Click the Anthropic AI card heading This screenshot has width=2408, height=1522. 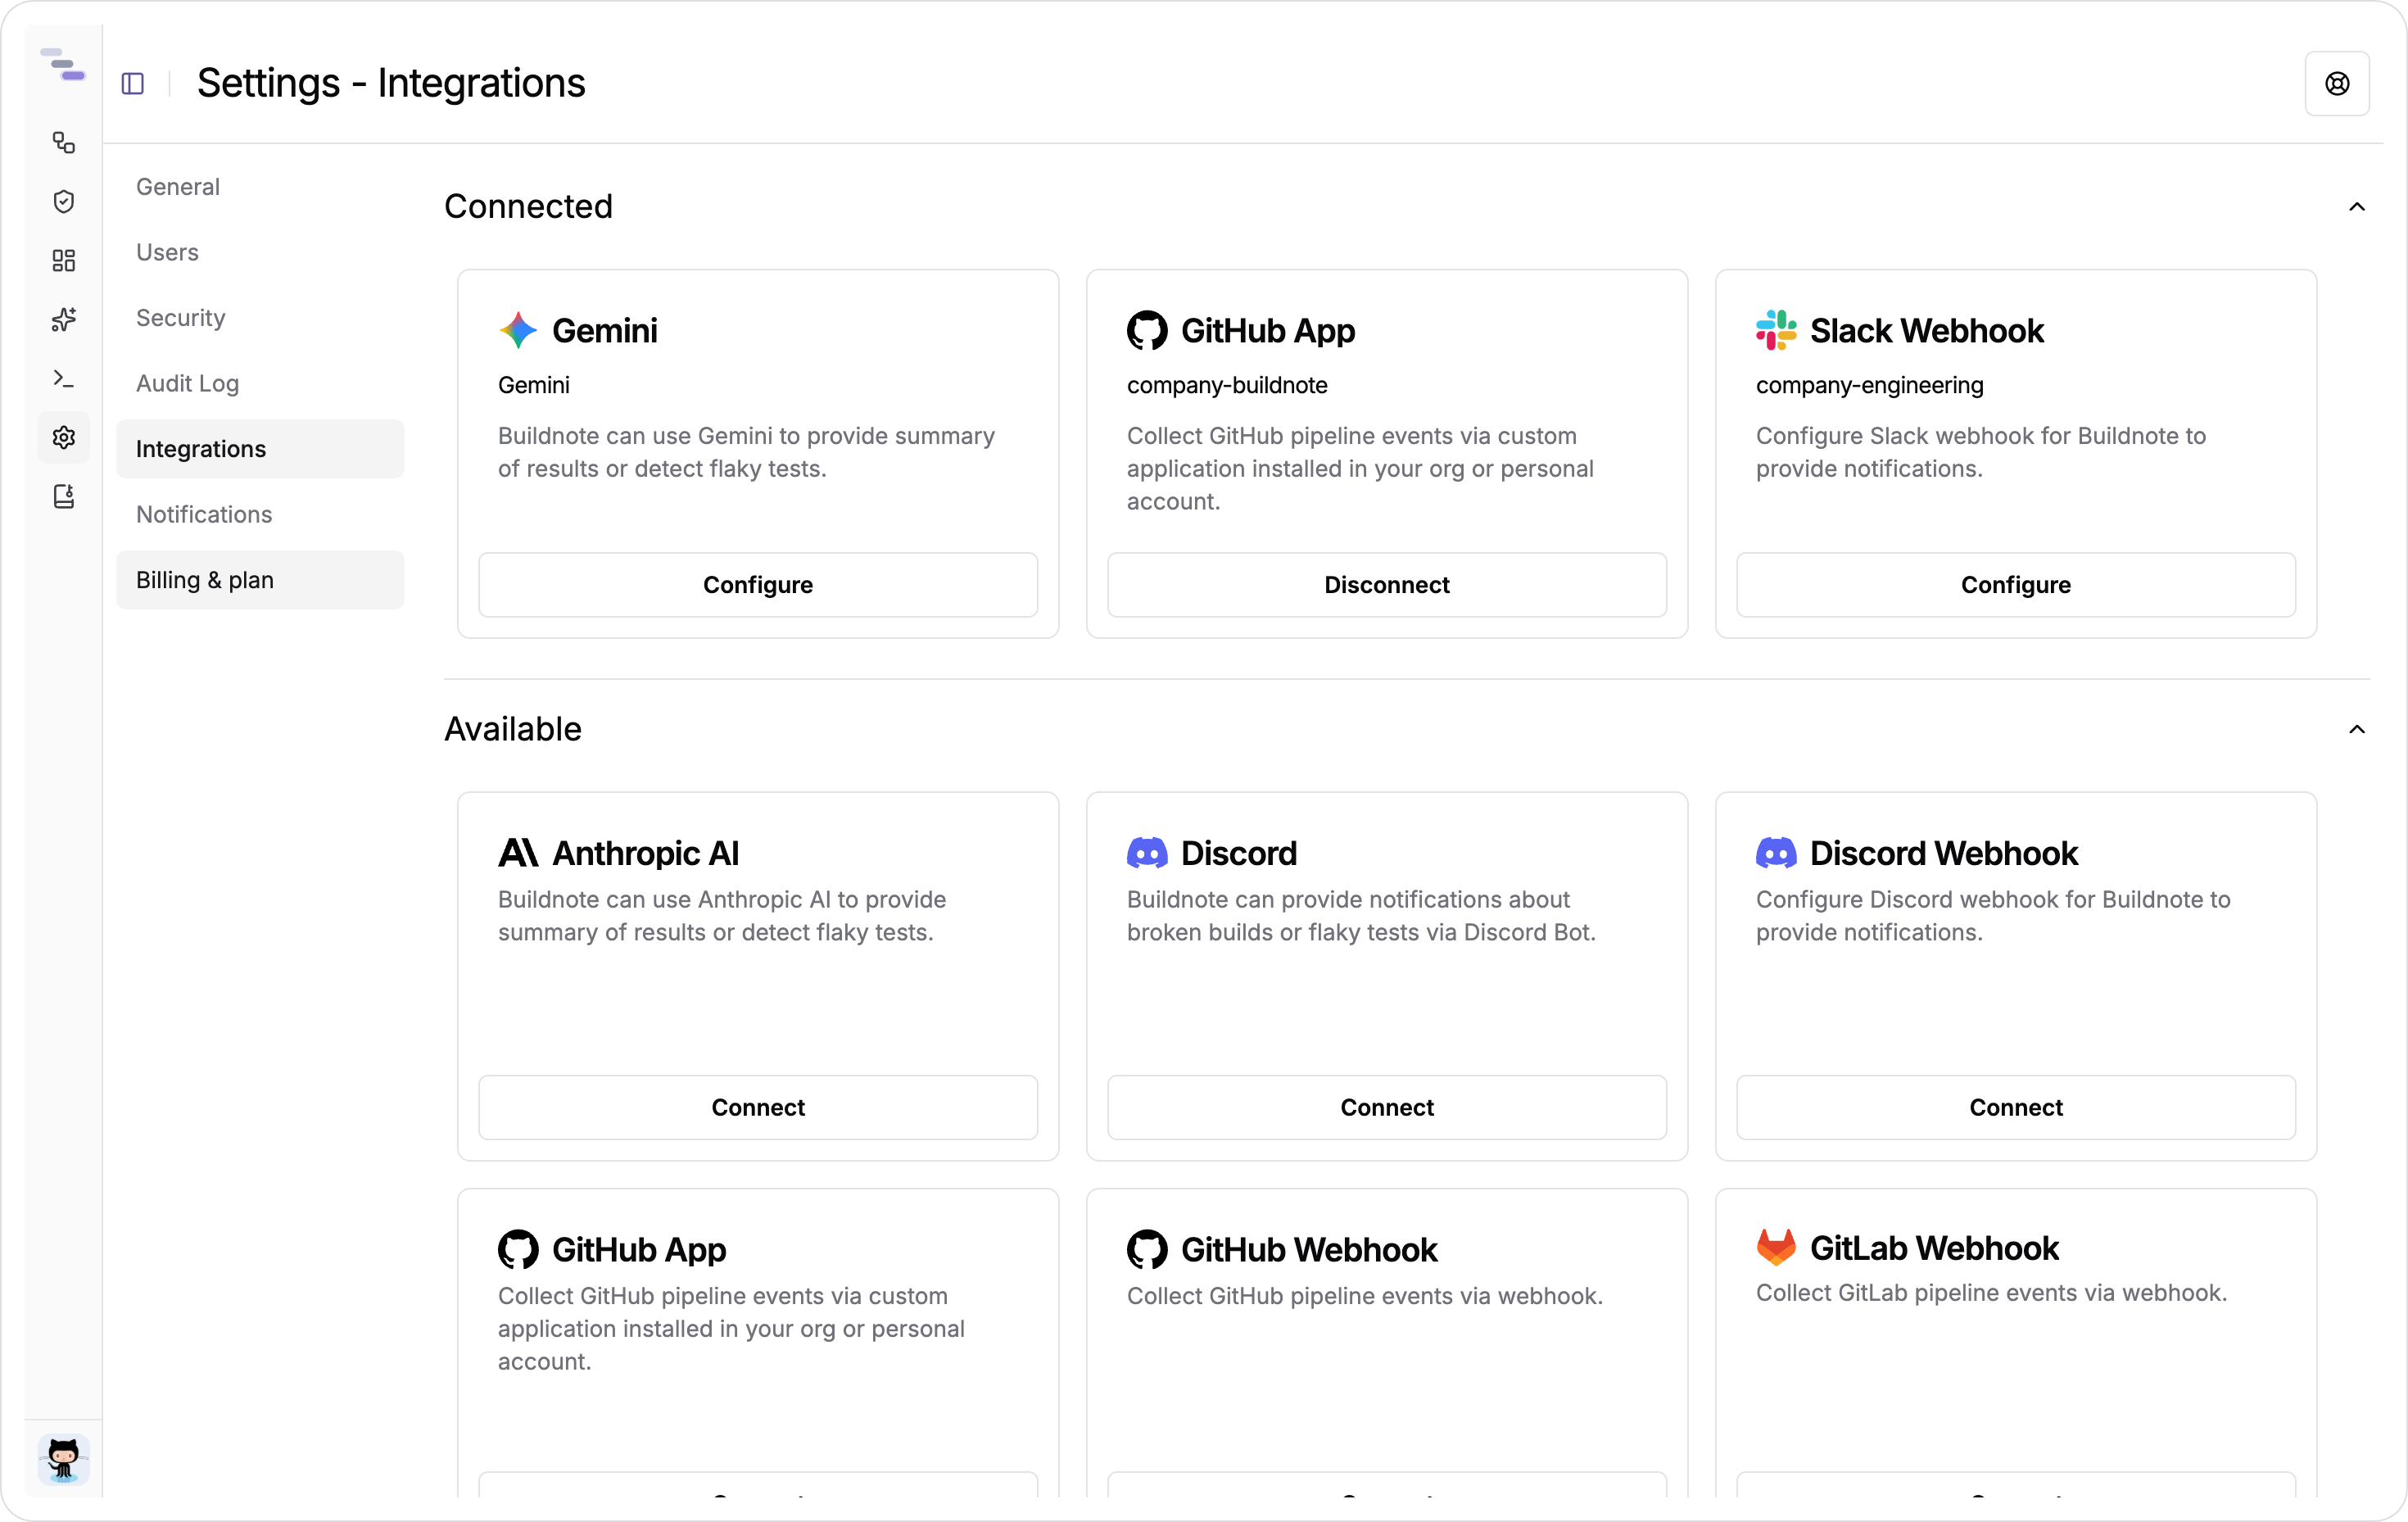pos(645,853)
